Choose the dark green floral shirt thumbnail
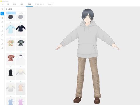The image size is (140, 105). point(21,45)
